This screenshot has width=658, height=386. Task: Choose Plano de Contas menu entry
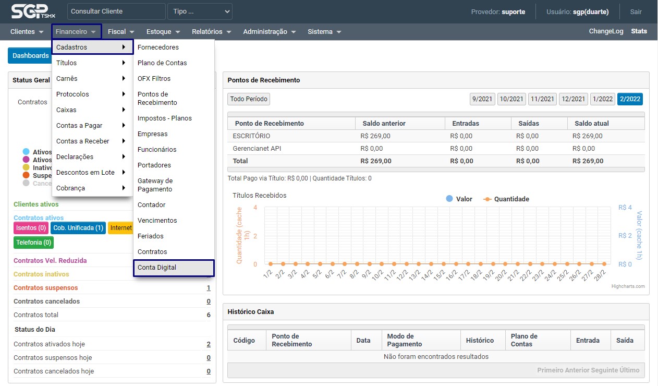pyautogui.click(x=162, y=63)
